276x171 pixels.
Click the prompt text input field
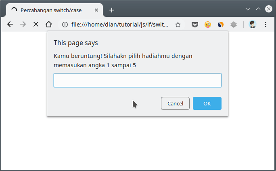137,80
